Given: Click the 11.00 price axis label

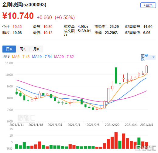Looking at the screenshot, I should pyautogui.click(x=9, y=63).
